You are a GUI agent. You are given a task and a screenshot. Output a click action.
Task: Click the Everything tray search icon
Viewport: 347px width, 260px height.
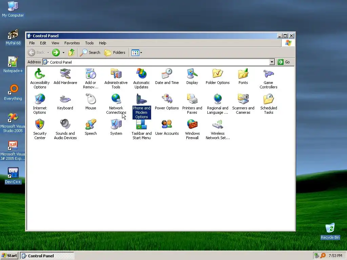click(x=323, y=256)
